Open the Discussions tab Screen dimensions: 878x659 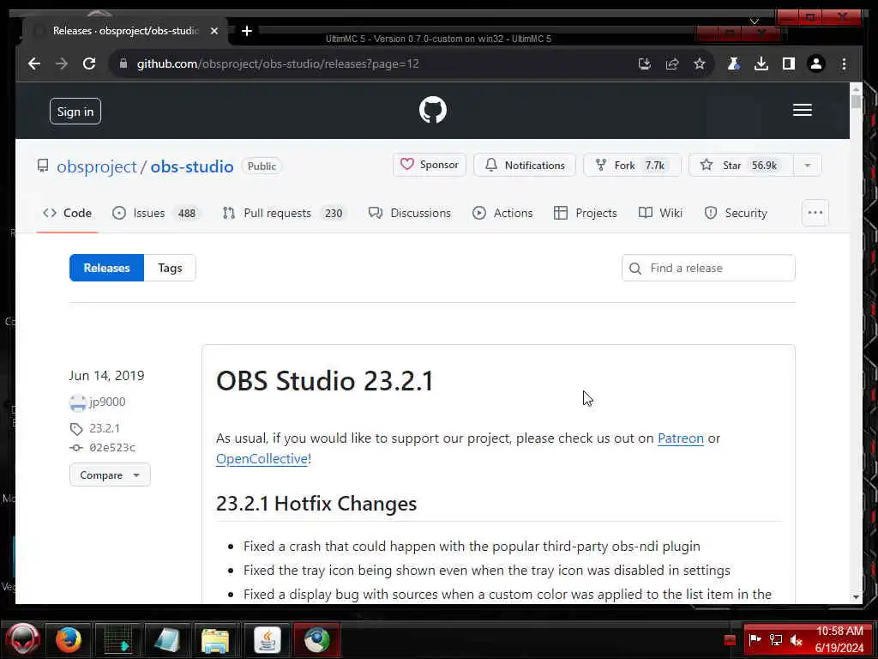(x=409, y=213)
